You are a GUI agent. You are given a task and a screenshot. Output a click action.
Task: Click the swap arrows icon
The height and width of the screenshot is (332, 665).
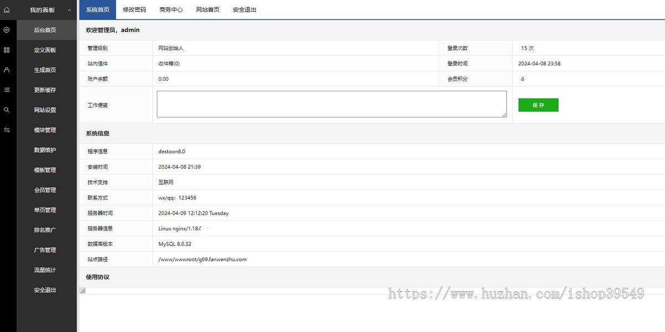pyautogui.click(x=7, y=129)
